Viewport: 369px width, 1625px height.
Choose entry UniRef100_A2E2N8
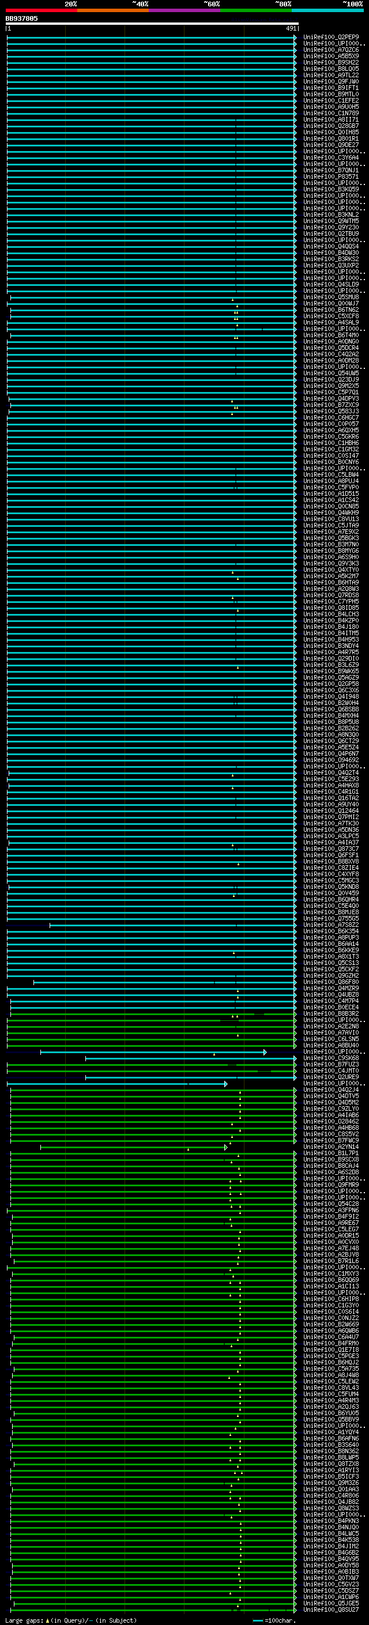pos(330,1026)
